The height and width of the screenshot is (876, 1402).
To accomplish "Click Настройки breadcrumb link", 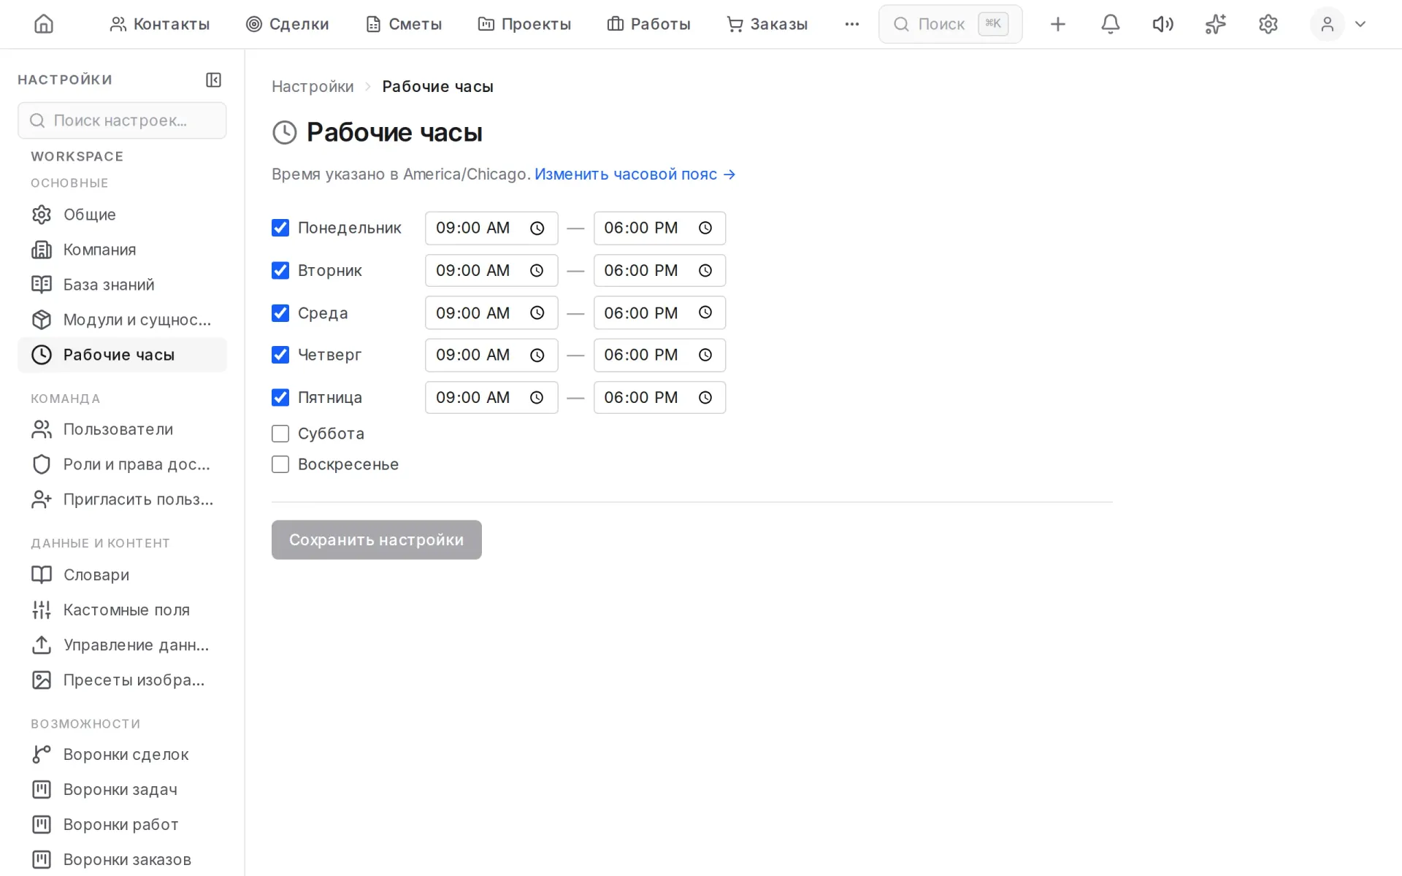I will [x=313, y=87].
